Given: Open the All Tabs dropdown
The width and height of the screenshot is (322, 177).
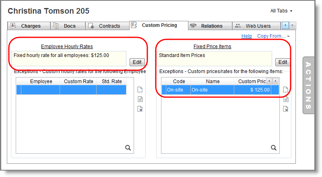Looking at the screenshot, I should click(281, 11).
